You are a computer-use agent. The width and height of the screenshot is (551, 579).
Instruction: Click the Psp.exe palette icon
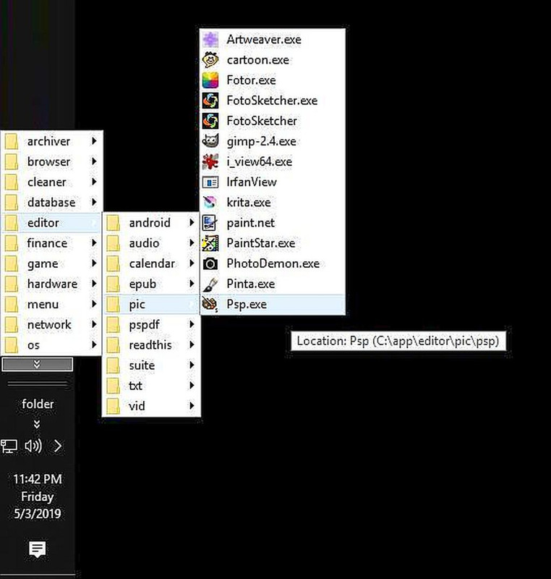(x=210, y=304)
